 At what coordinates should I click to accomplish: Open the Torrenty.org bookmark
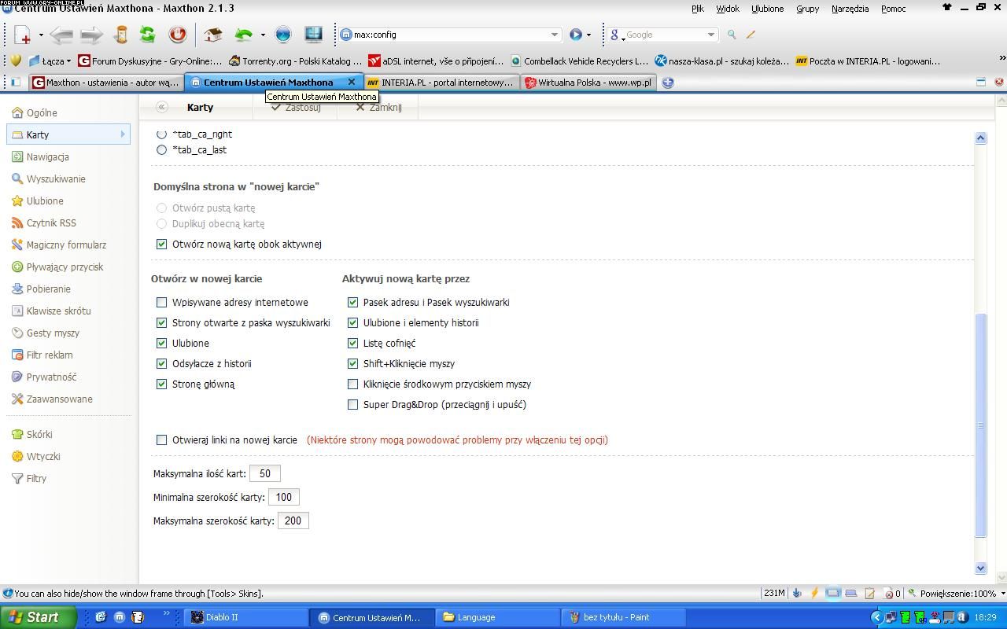pos(295,61)
